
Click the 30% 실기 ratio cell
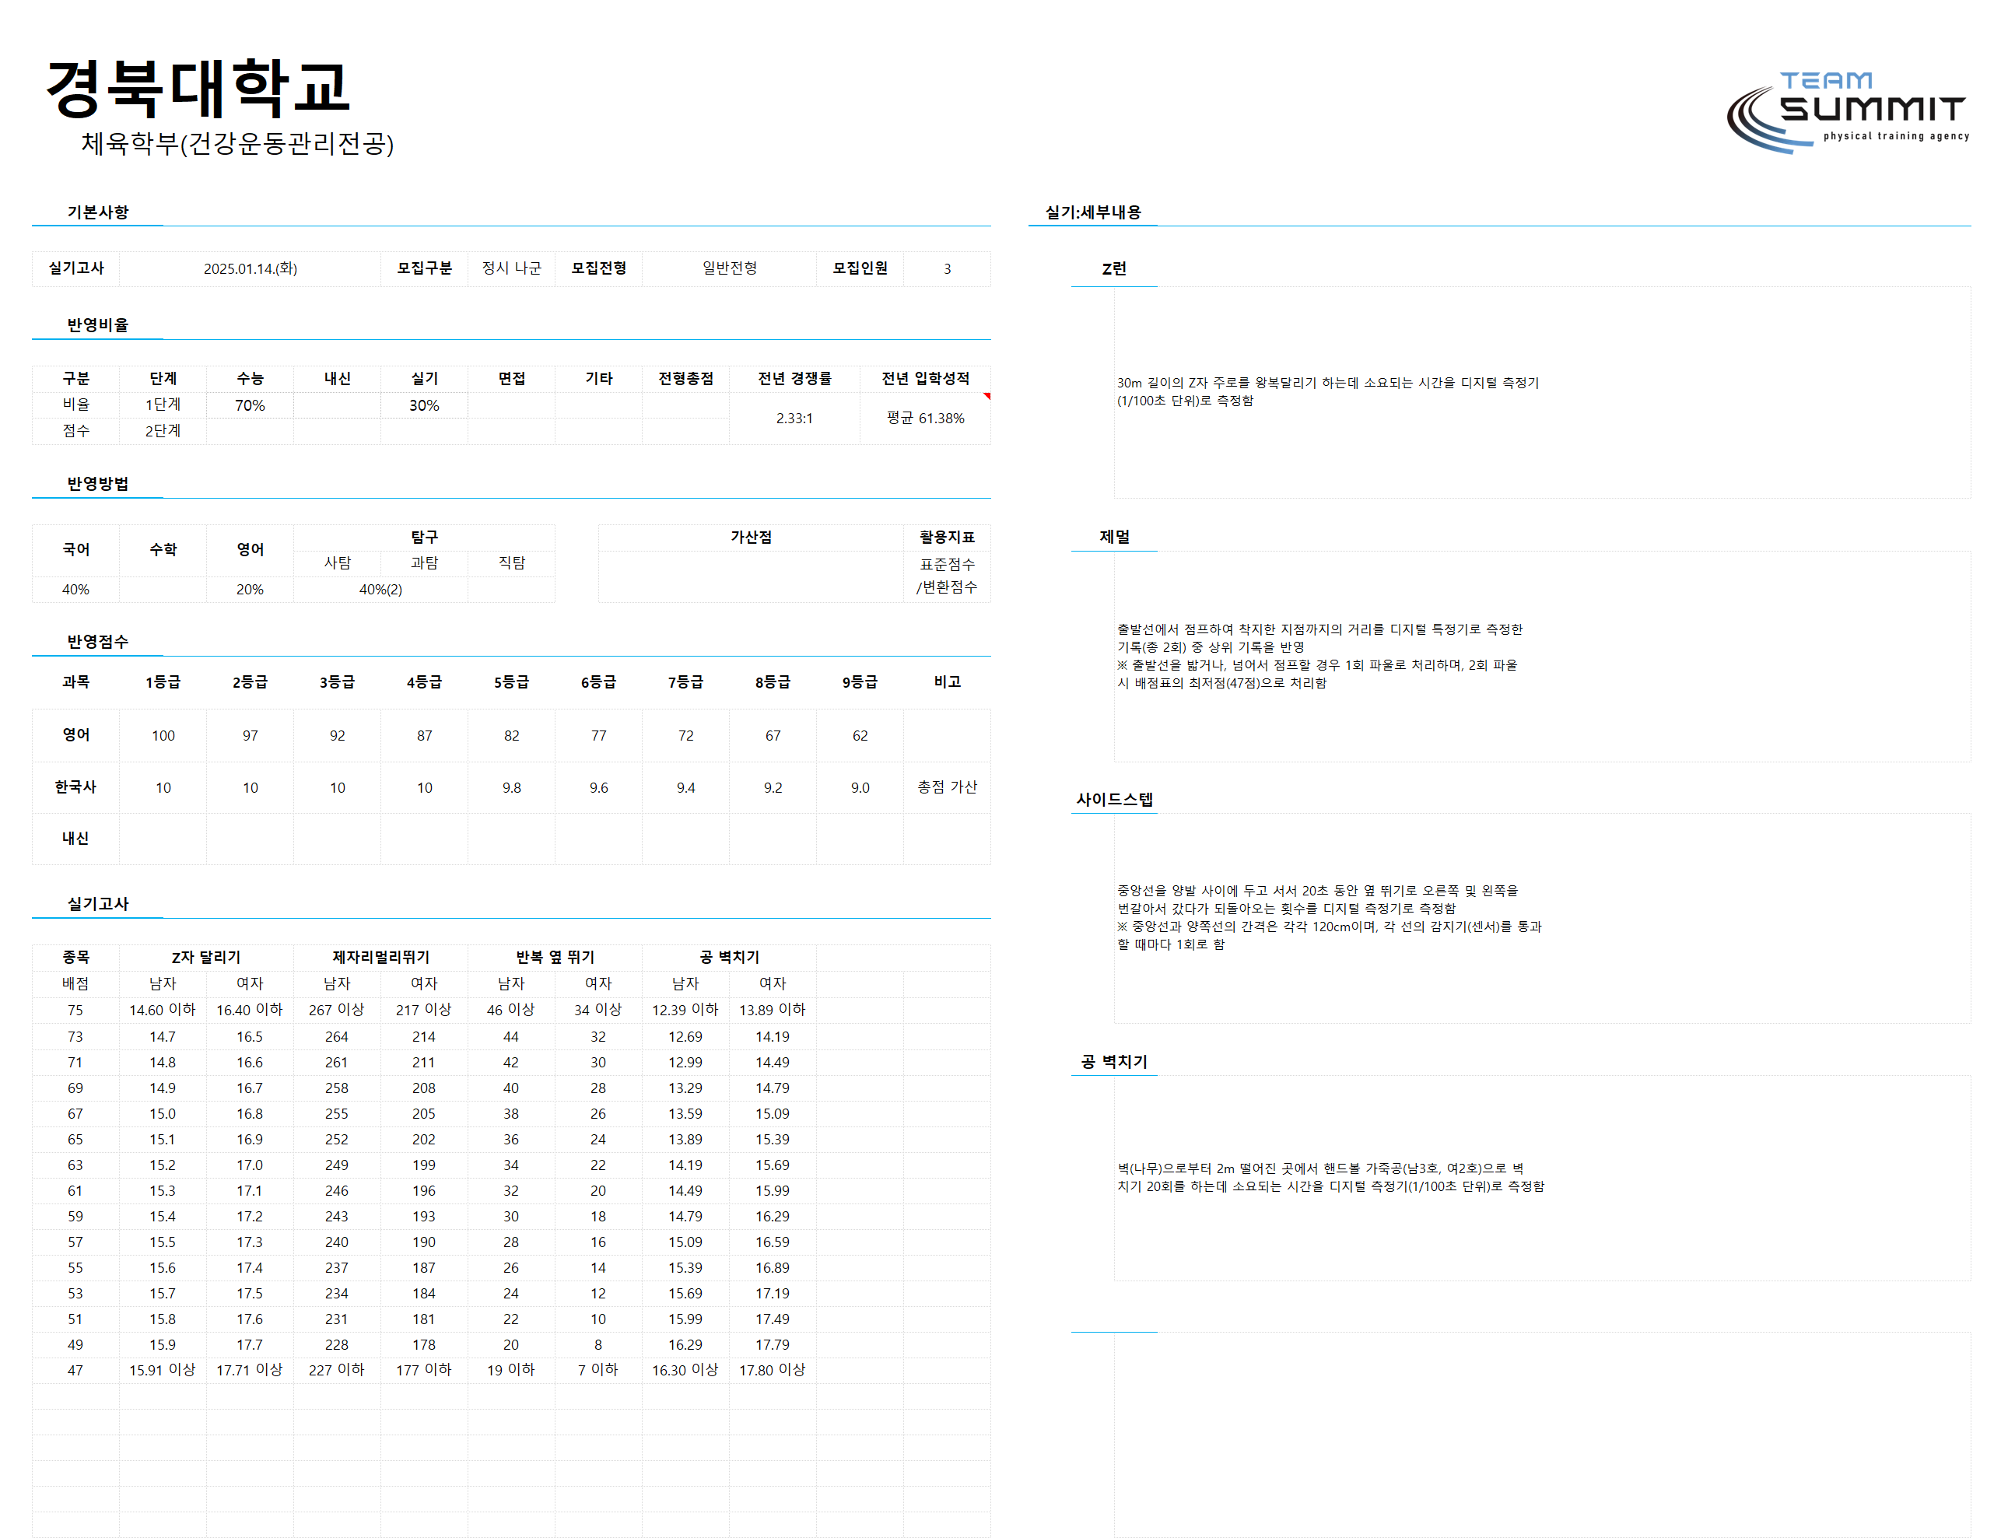(x=424, y=405)
